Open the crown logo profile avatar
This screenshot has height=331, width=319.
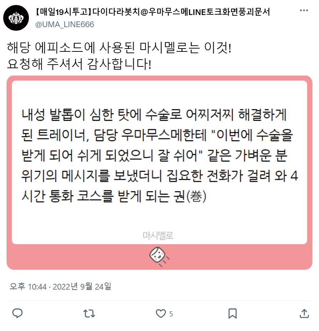coord(16,18)
